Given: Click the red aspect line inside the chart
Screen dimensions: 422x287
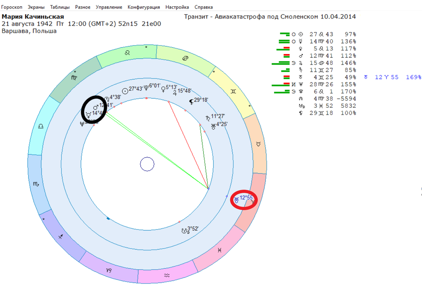Looking at the screenshot, I should 188,145.
